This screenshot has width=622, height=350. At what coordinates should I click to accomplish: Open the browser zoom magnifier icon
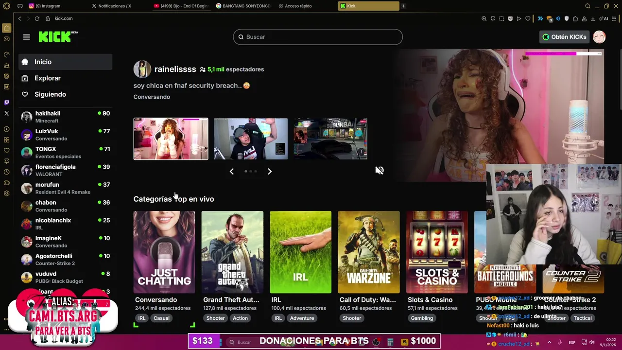point(484,18)
